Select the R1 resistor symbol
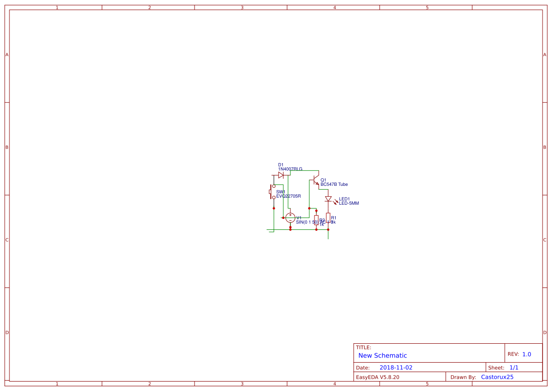This screenshot has height=391, width=552. (328, 217)
